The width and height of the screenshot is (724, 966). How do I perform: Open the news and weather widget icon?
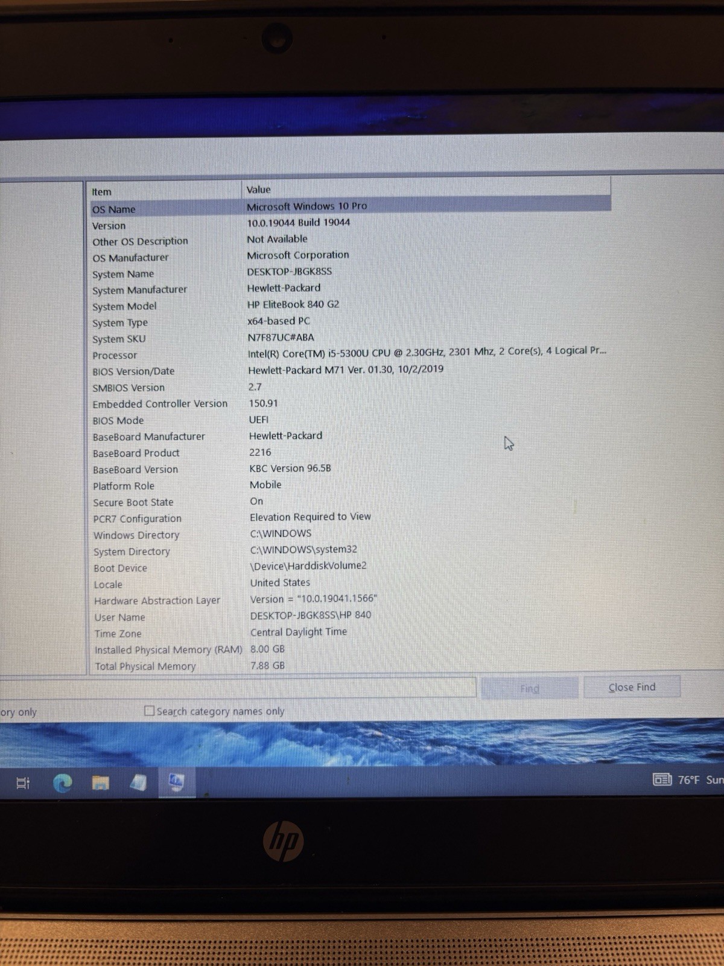tap(662, 779)
